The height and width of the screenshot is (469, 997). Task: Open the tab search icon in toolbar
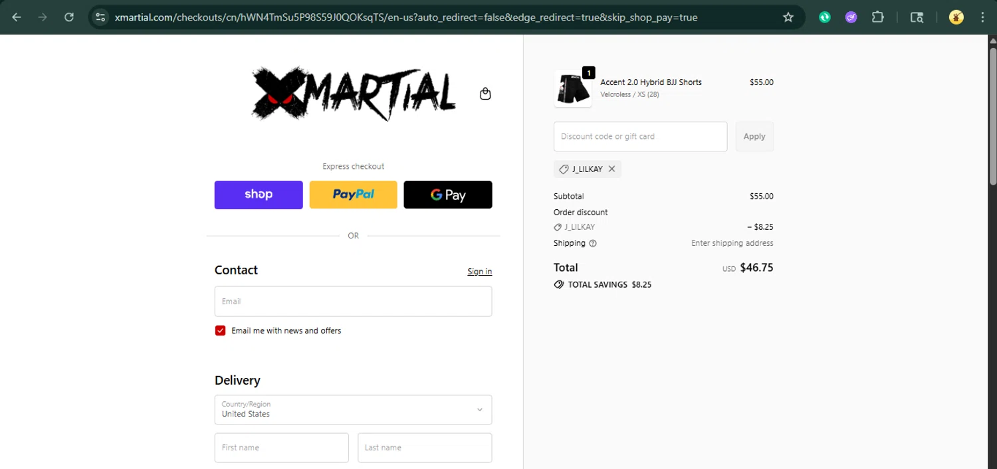(917, 17)
